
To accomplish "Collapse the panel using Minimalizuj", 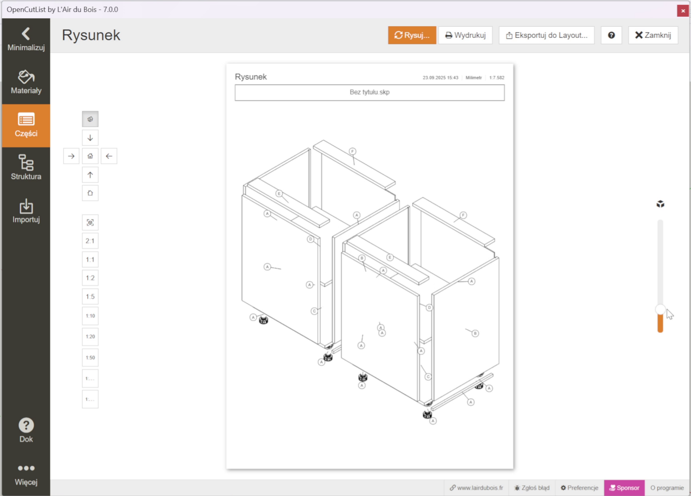I will click(x=26, y=39).
